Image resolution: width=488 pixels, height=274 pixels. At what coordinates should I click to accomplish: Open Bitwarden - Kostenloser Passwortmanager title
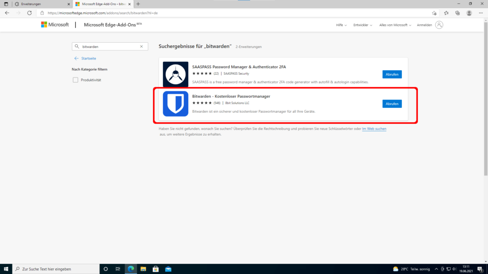pos(231,96)
